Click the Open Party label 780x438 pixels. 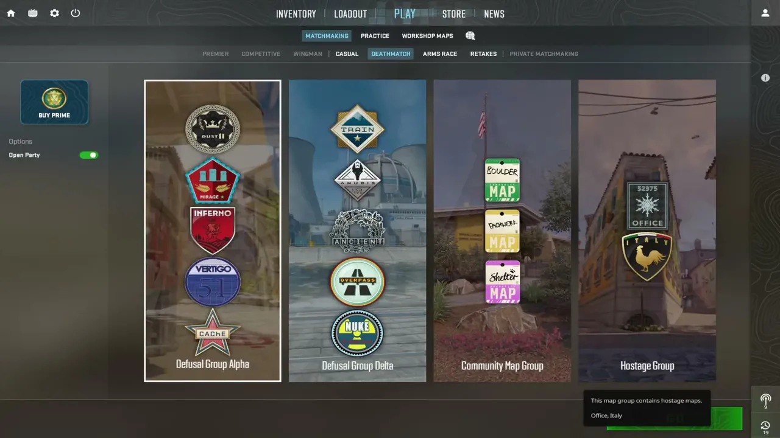click(24, 155)
